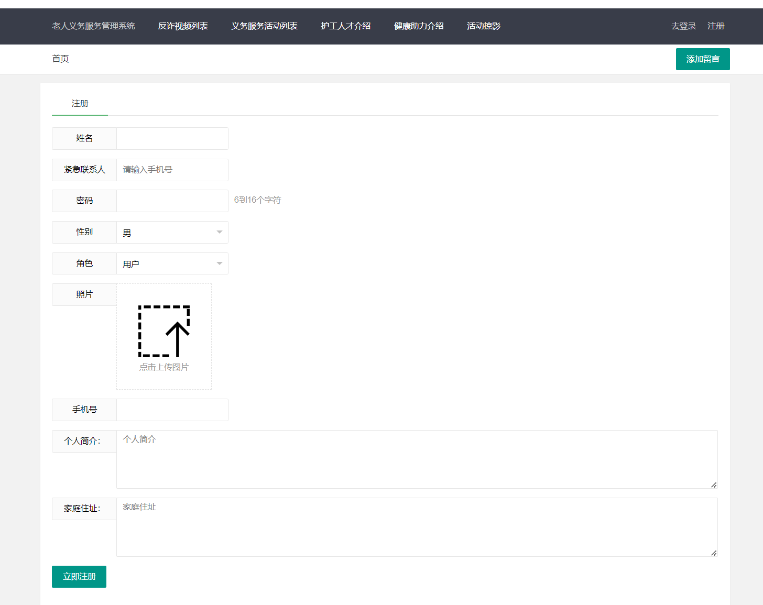Focus the 密码 input field
763x605 pixels.
click(172, 201)
